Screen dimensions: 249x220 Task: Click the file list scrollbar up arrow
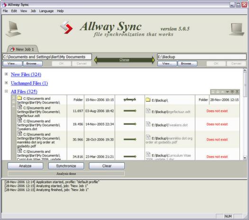click(x=245, y=70)
